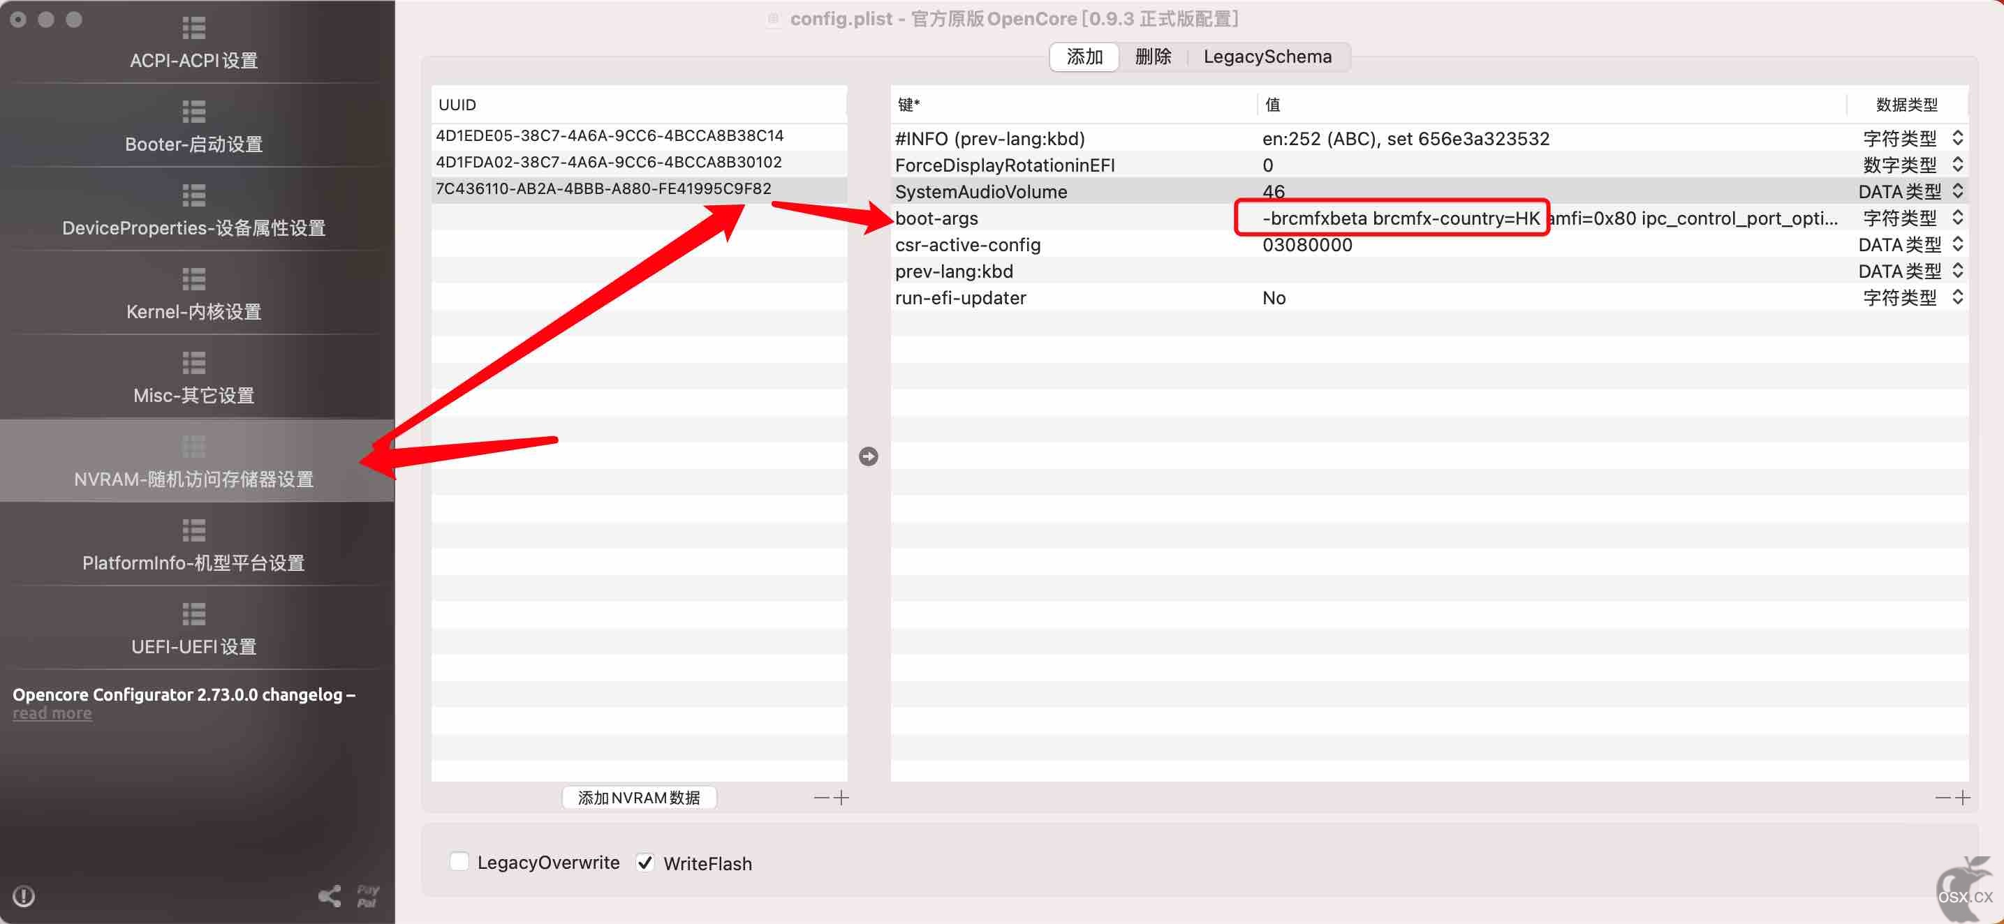Open the DeviceProperties-设备属性设置 section icon
Screen dimensions: 2004x924
point(193,196)
